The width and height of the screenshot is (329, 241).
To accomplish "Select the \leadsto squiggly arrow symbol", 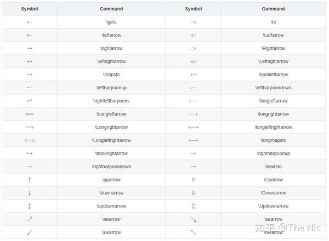I will pyautogui.click(x=193, y=167).
